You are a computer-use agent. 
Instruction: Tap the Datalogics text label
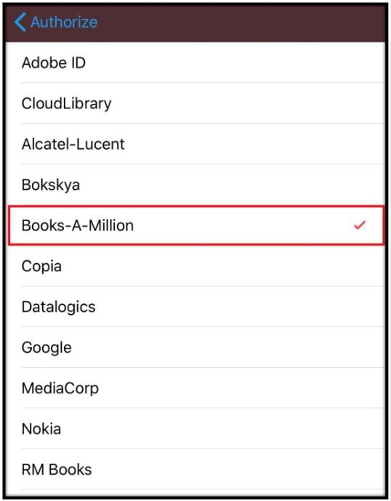click(58, 307)
